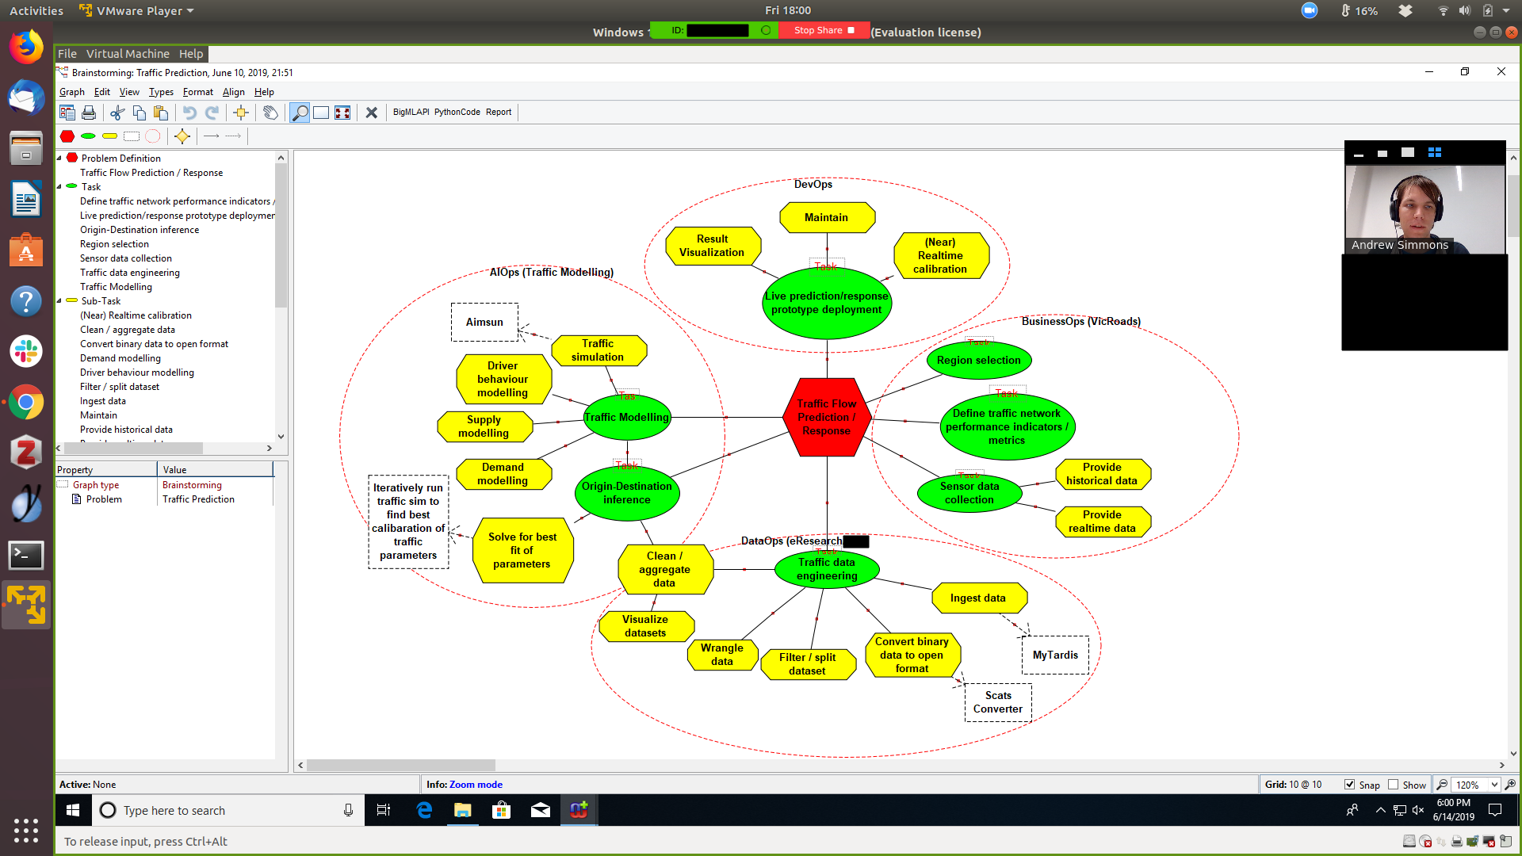The image size is (1522, 856).
Task: Click the fit-to-screen expand arrows icon
Action: (x=342, y=113)
